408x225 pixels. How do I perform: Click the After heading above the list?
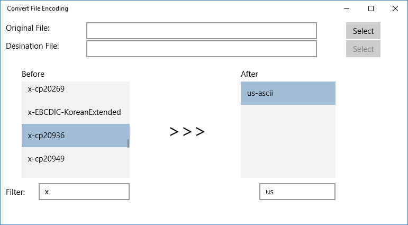coord(249,74)
